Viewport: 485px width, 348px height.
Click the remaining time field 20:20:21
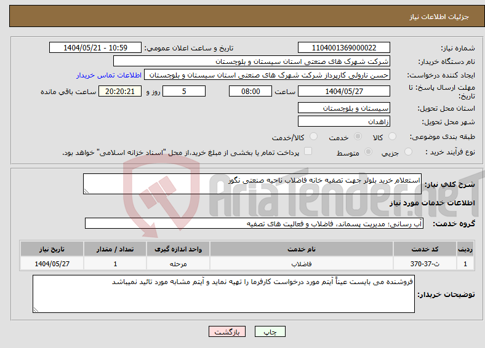click(x=120, y=91)
